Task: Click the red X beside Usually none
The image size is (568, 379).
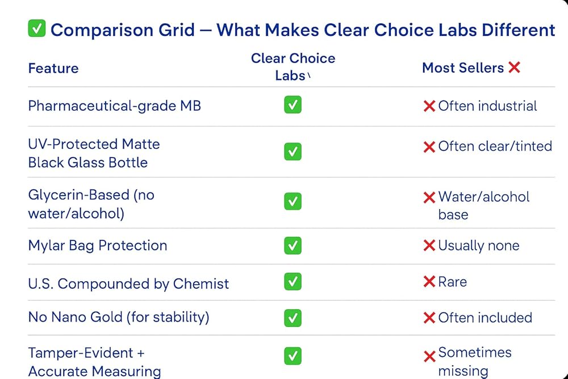Action: pos(429,245)
